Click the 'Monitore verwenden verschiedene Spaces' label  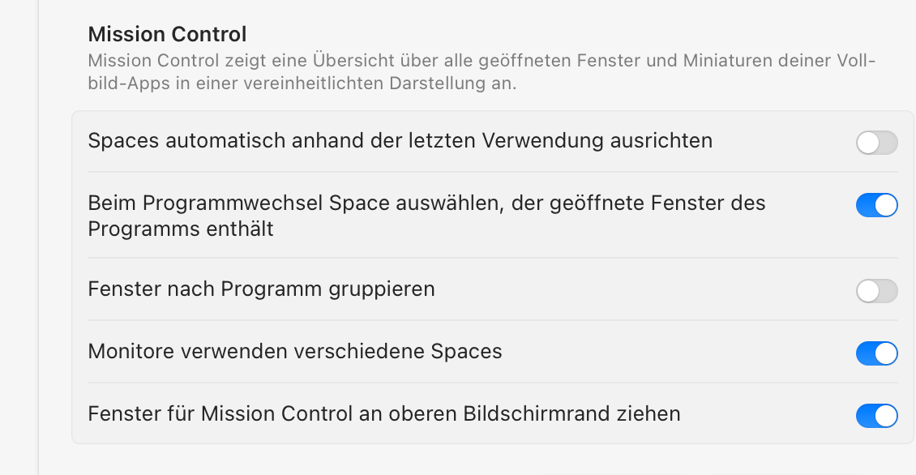295,352
